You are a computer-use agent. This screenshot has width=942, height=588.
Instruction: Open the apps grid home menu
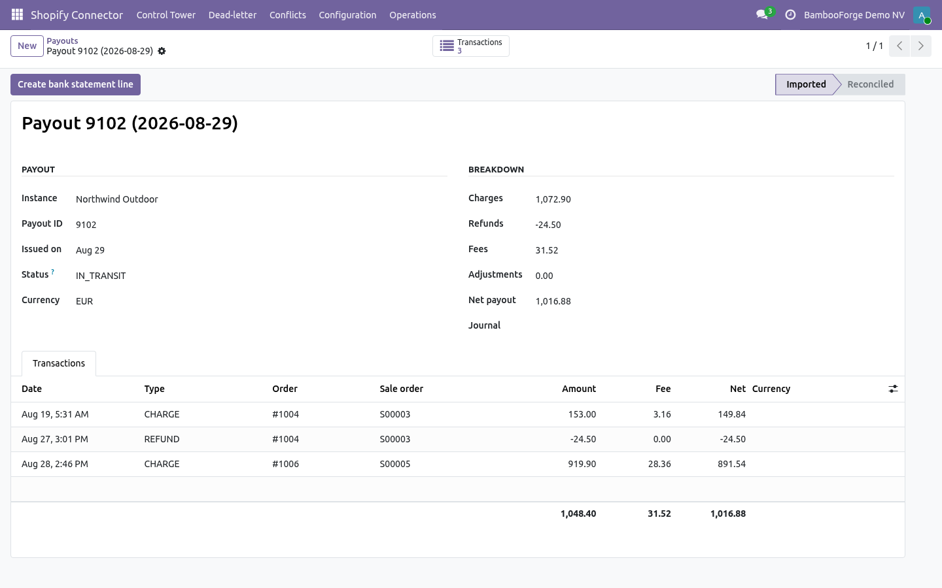pyautogui.click(x=17, y=14)
